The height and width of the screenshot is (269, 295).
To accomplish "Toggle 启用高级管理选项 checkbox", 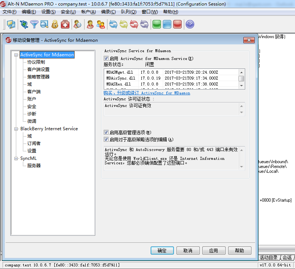I will pos(106,132).
